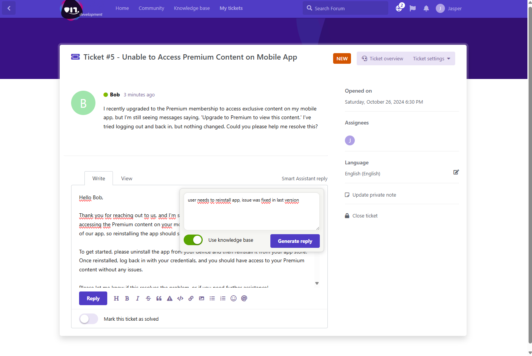Open the notifications bell
This screenshot has width=532, height=356.
(426, 8)
